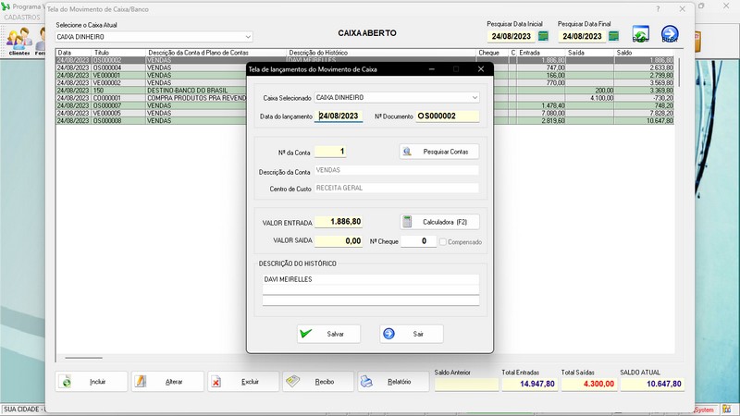Open calendar for Pesquisar Data Final
The width and height of the screenshot is (740, 416).
pyautogui.click(x=613, y=36)
